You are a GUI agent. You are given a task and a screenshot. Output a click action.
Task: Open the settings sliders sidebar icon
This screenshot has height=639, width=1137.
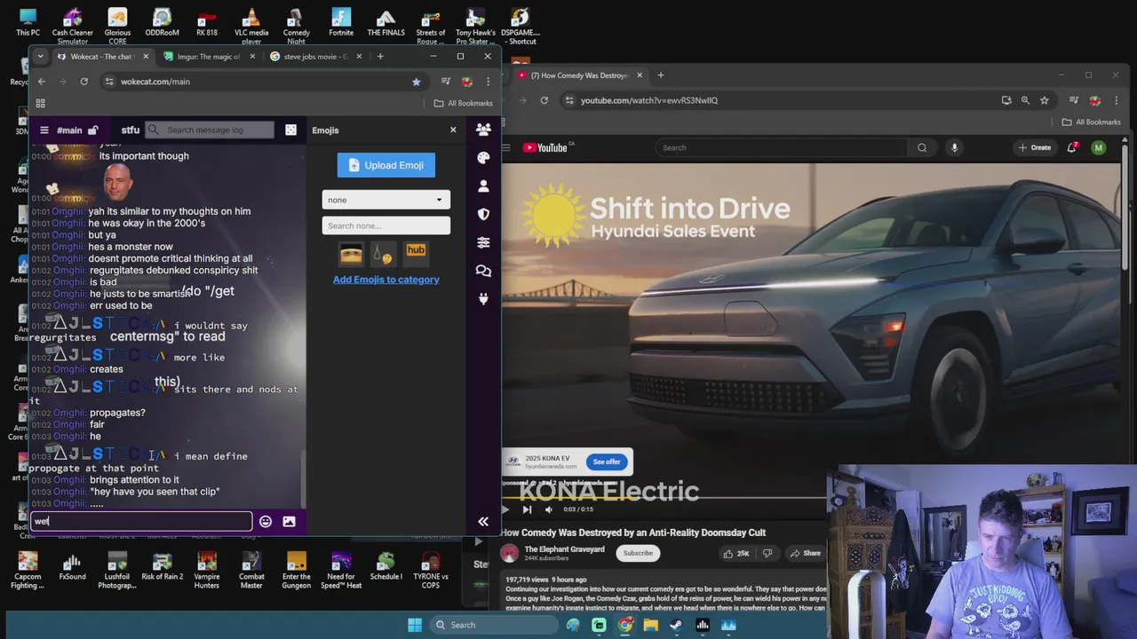coord(483,242)
